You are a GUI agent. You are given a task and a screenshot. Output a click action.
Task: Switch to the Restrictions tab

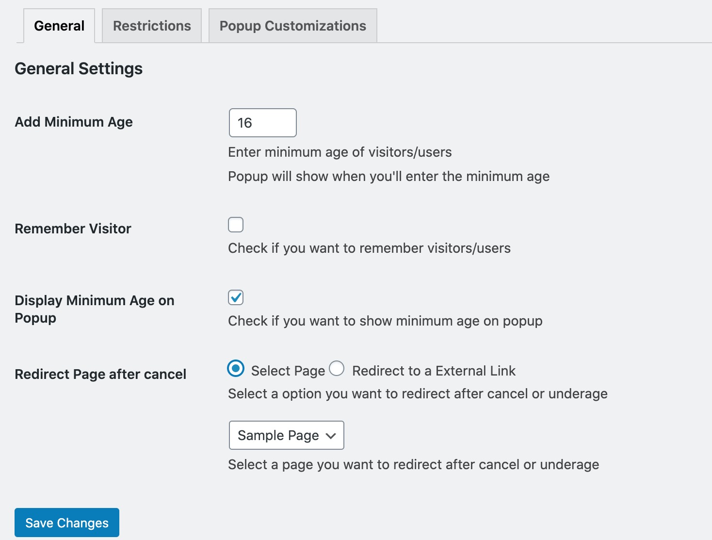151,26
